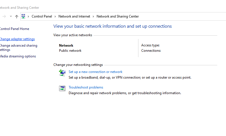Image resolution: width=226 pixels, height=136 pixels.
Task: Open Change adapter settings link
Action: [x=17, y=39]
